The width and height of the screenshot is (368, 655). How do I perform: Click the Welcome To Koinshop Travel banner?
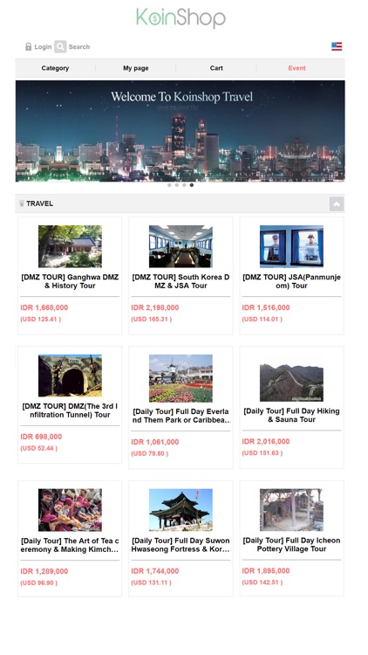click(181, 131)
